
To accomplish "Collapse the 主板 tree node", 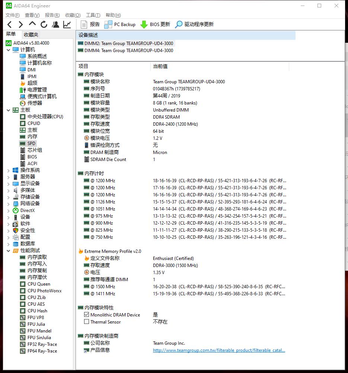I will click(x=8, y=110).
